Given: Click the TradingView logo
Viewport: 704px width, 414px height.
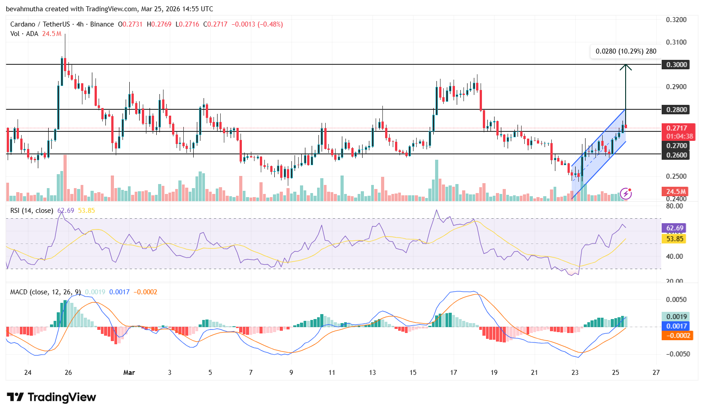Looking at the screenshot, I should tap(50, 397).
